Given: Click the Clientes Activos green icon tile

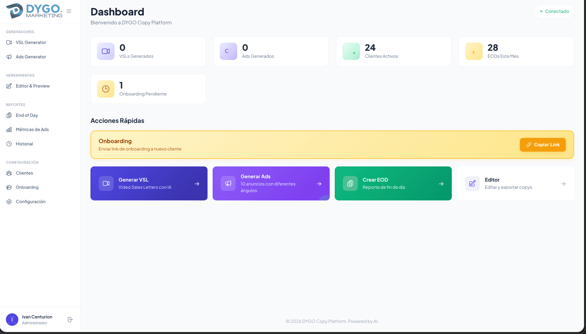Looking at the screenshot, I should 351,51.
